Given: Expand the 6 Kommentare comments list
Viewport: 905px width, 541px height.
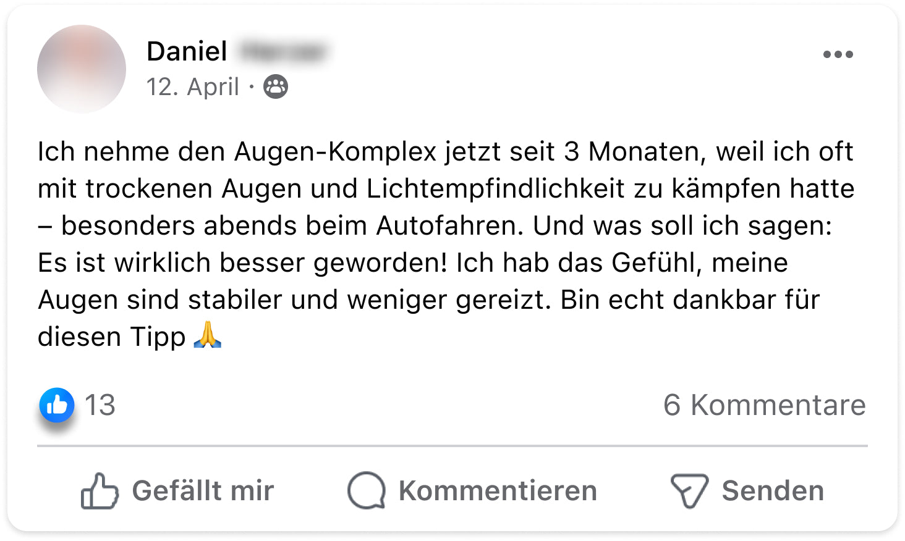Looking at the screenshot, I should click(764, 405).
